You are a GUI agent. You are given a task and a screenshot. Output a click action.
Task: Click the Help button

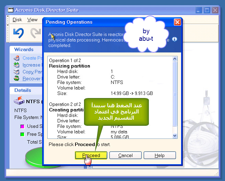[160, 155]
